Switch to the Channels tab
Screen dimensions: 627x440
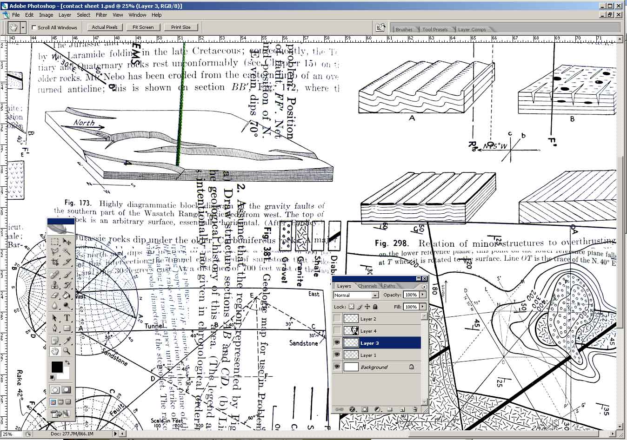[x=367, y=286]
